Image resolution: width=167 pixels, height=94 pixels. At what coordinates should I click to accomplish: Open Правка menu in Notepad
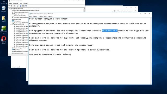[x=35, y=16]
